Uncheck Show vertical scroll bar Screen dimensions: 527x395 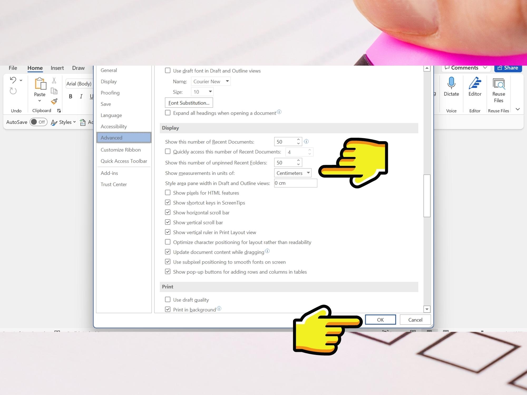pyautogui.click(x=168, y=222)
